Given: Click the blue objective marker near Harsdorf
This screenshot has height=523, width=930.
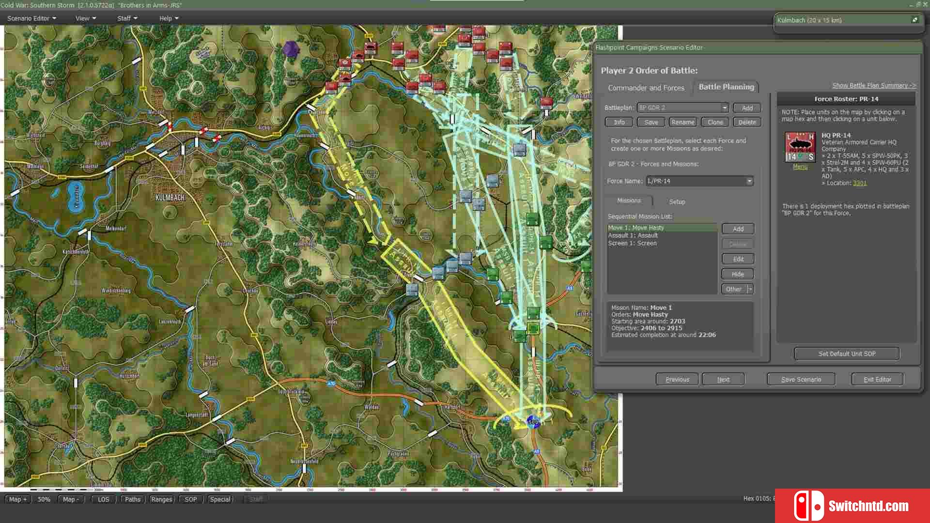Looking at the screenshot, I should (x=533, y=422).
